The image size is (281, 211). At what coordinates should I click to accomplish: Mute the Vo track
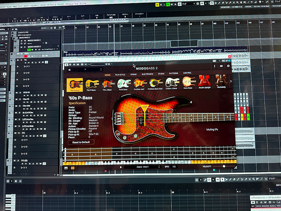tap(18, 60)
